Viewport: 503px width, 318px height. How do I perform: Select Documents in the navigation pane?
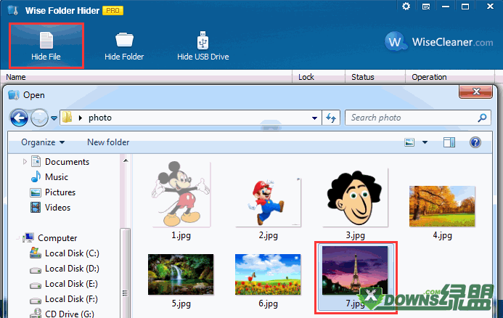(67, 162)
